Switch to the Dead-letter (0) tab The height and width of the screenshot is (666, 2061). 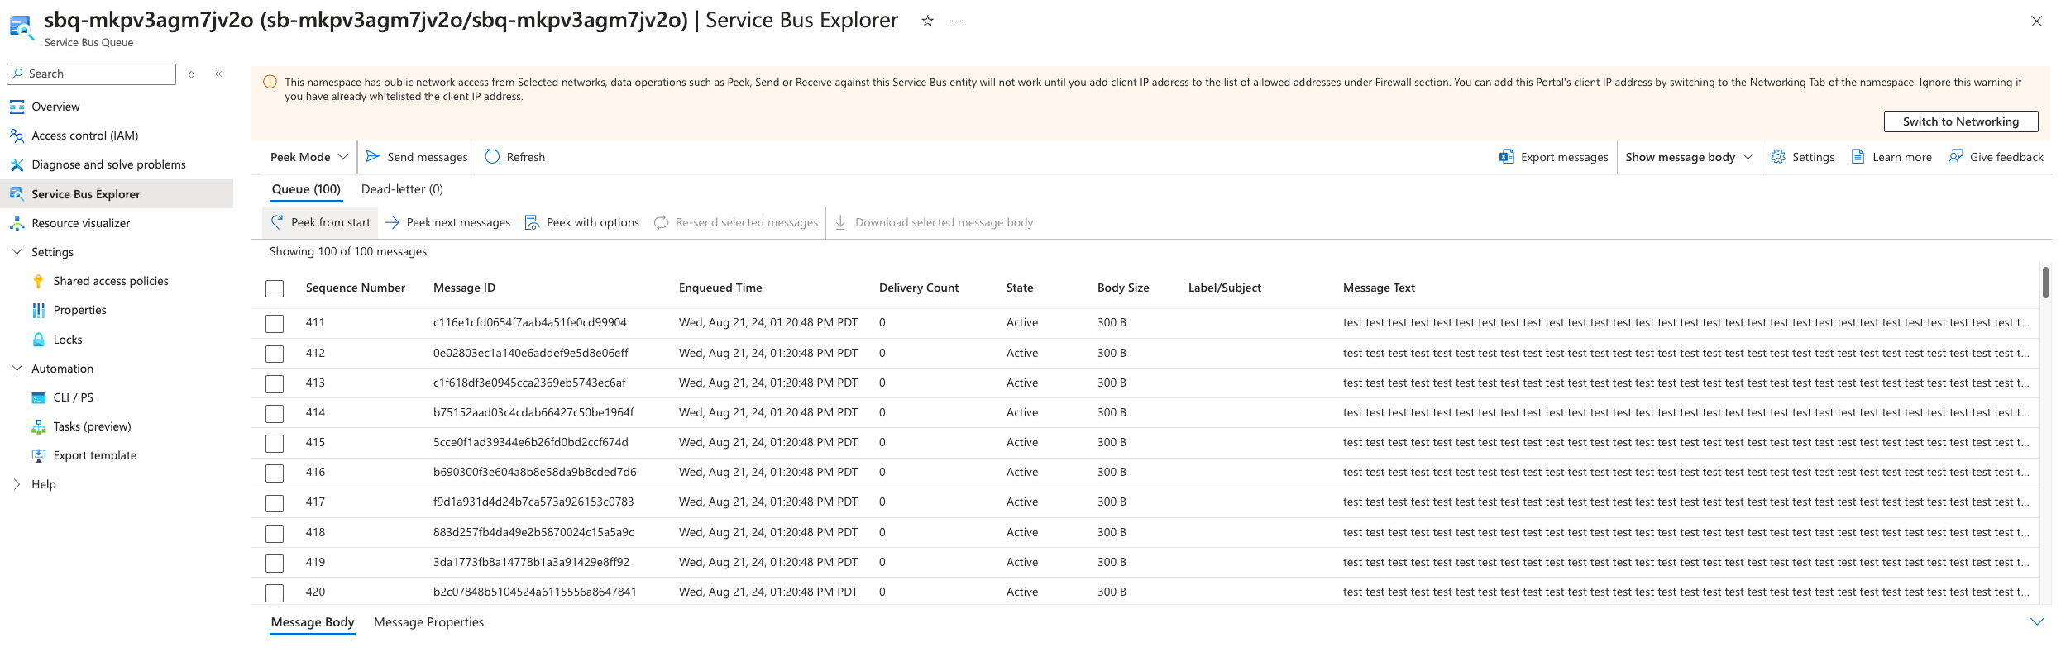tap(402, 189)
